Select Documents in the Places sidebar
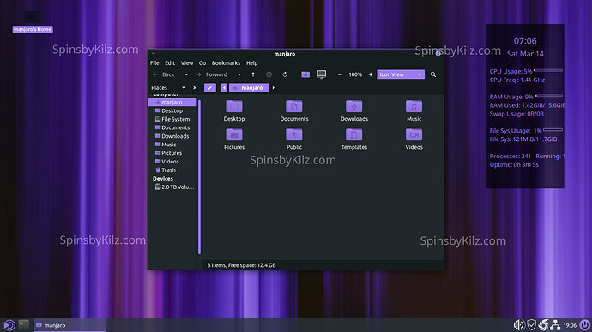592x332 pixels. [172, 127]
